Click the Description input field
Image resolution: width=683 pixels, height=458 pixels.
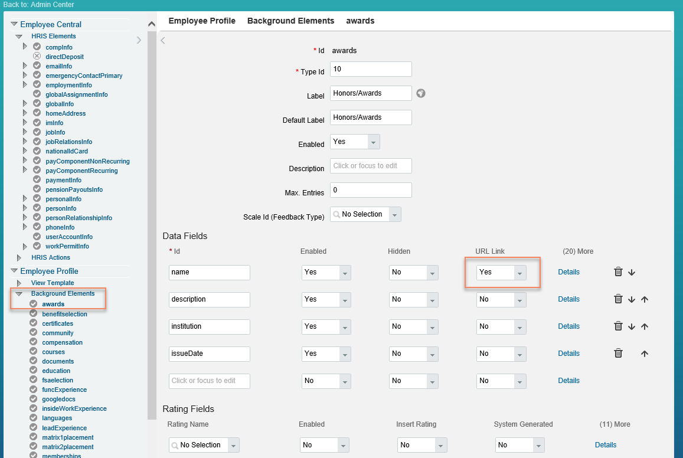371,166
